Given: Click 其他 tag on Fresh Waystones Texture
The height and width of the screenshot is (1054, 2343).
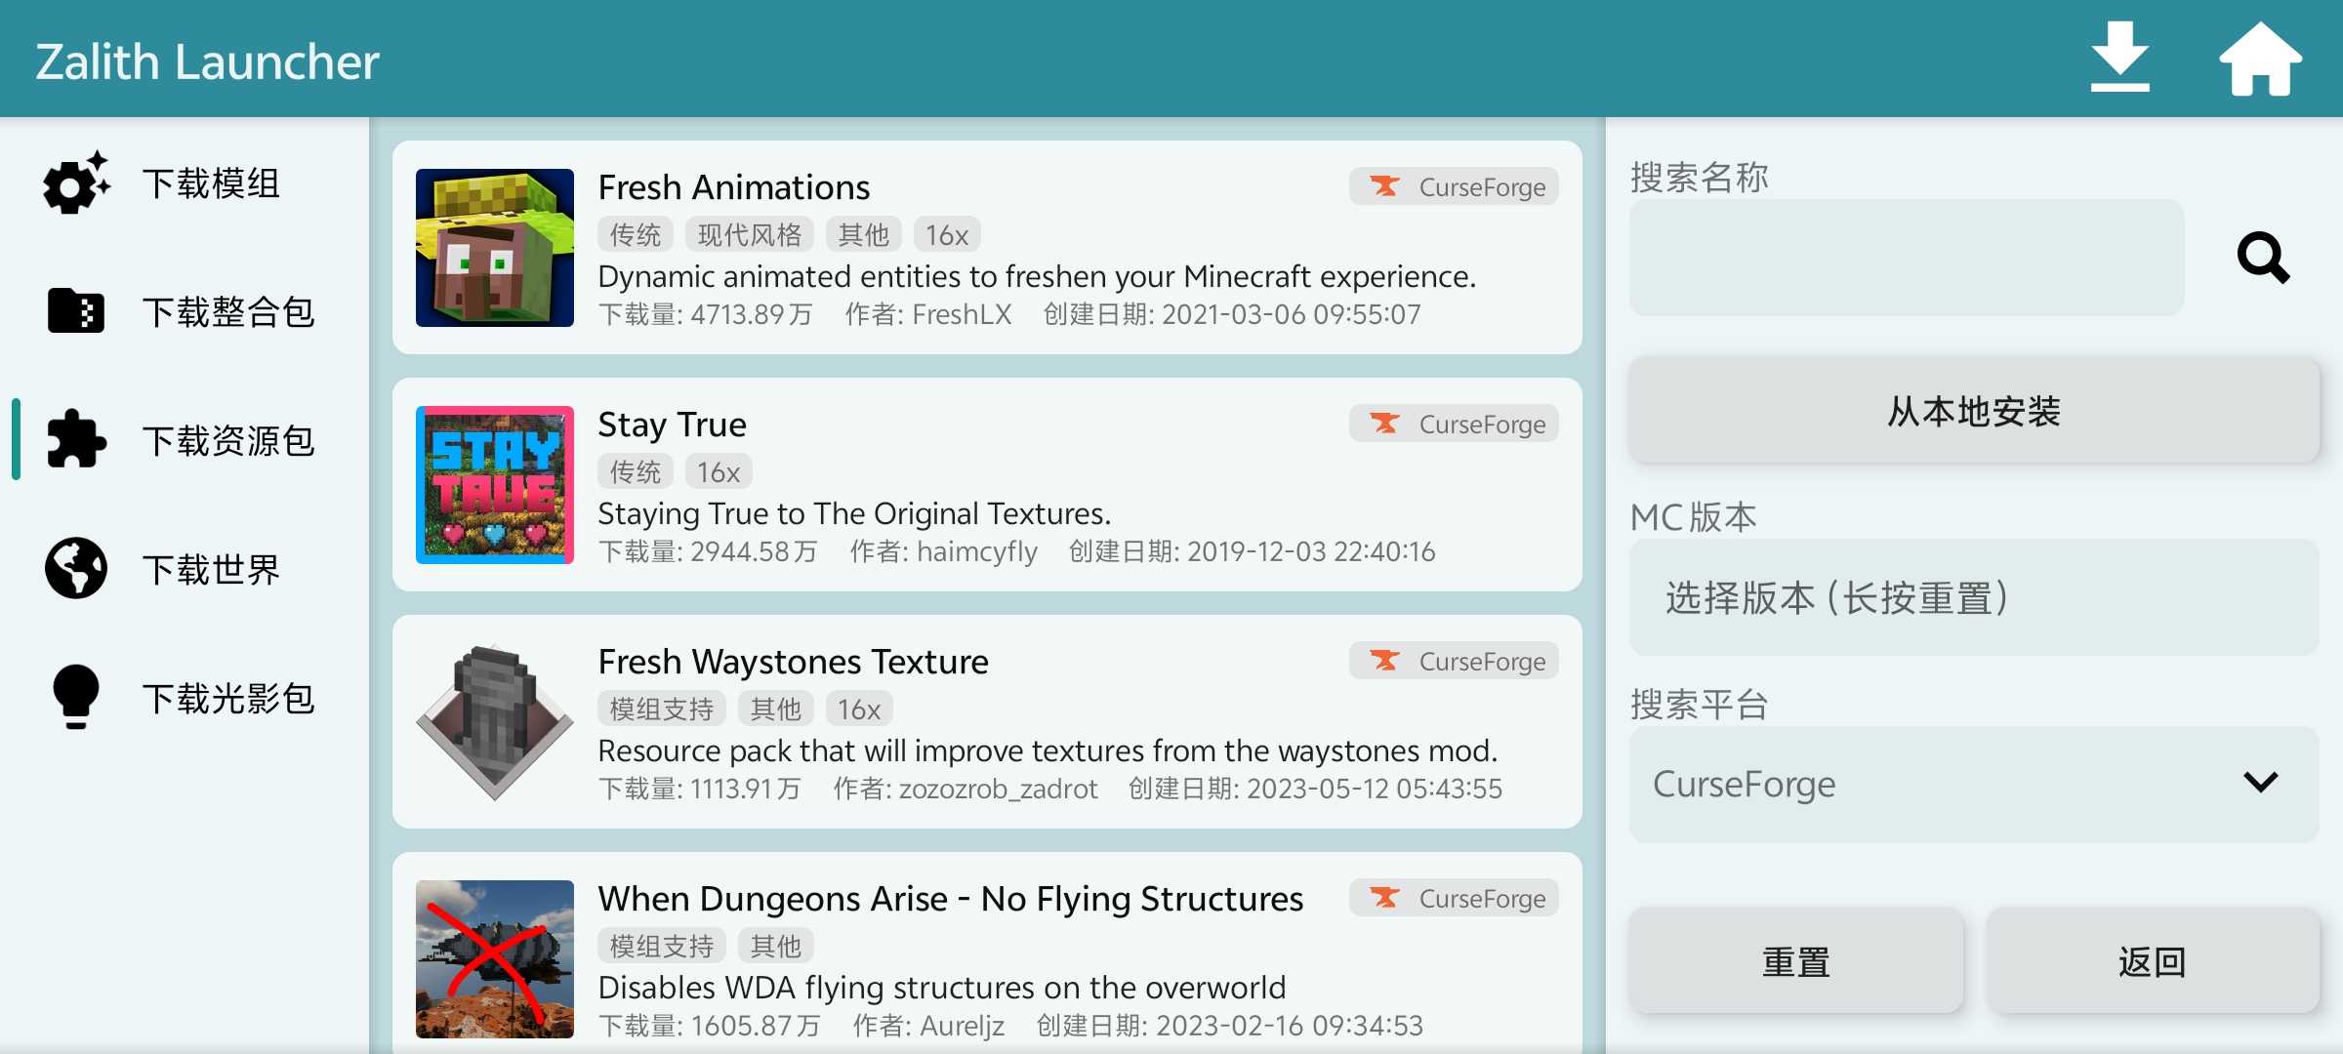Looking at the screenshot, I should pyautogui.click(x=776, y=709).
